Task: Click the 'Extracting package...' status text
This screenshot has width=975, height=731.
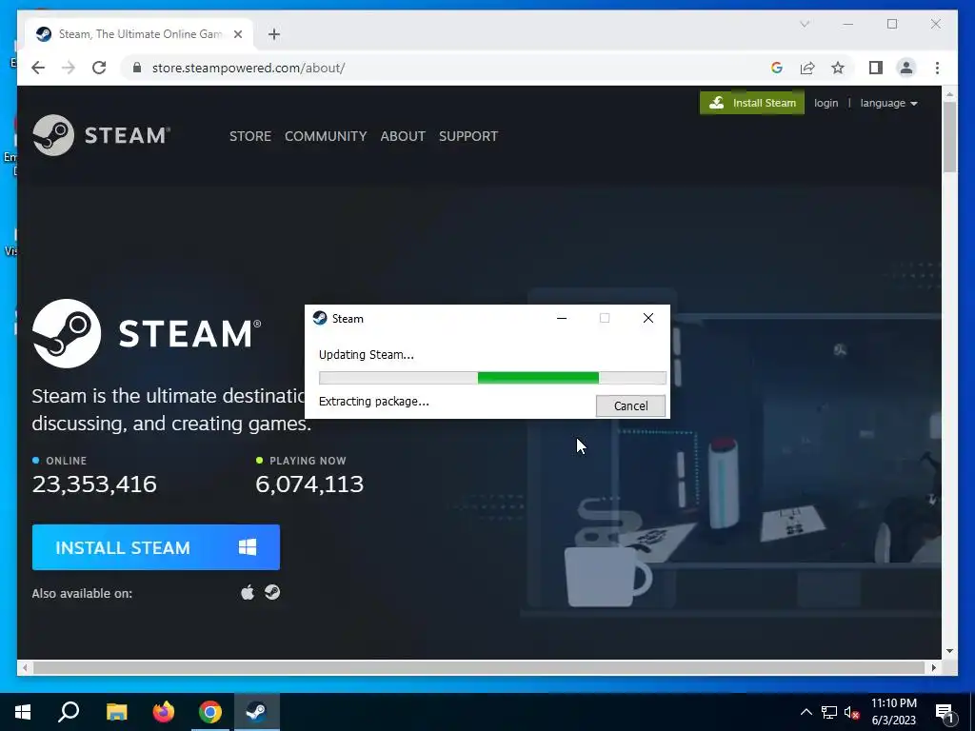Action: pyautogui.click(x=373, y=402)
